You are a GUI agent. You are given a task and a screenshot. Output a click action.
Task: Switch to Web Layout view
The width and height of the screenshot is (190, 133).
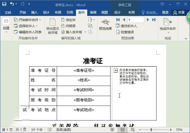point(133,130)
